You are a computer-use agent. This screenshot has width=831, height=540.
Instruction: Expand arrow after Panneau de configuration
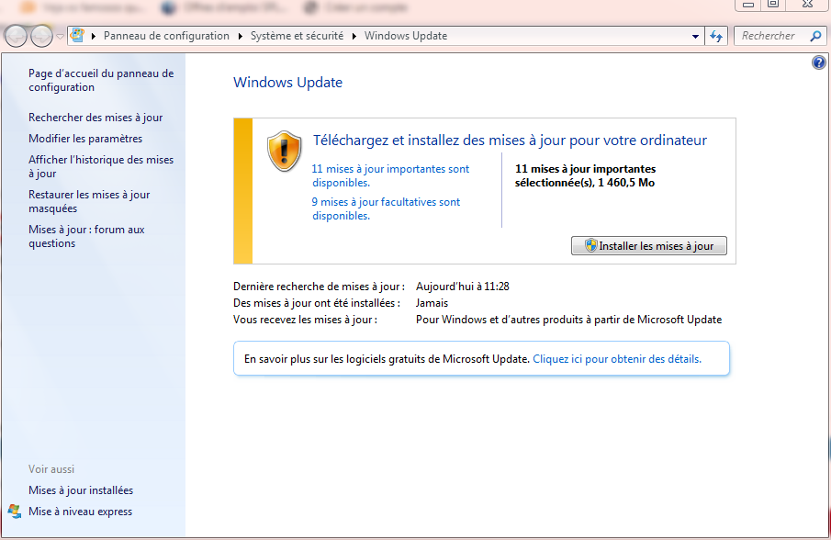point(240,36)
